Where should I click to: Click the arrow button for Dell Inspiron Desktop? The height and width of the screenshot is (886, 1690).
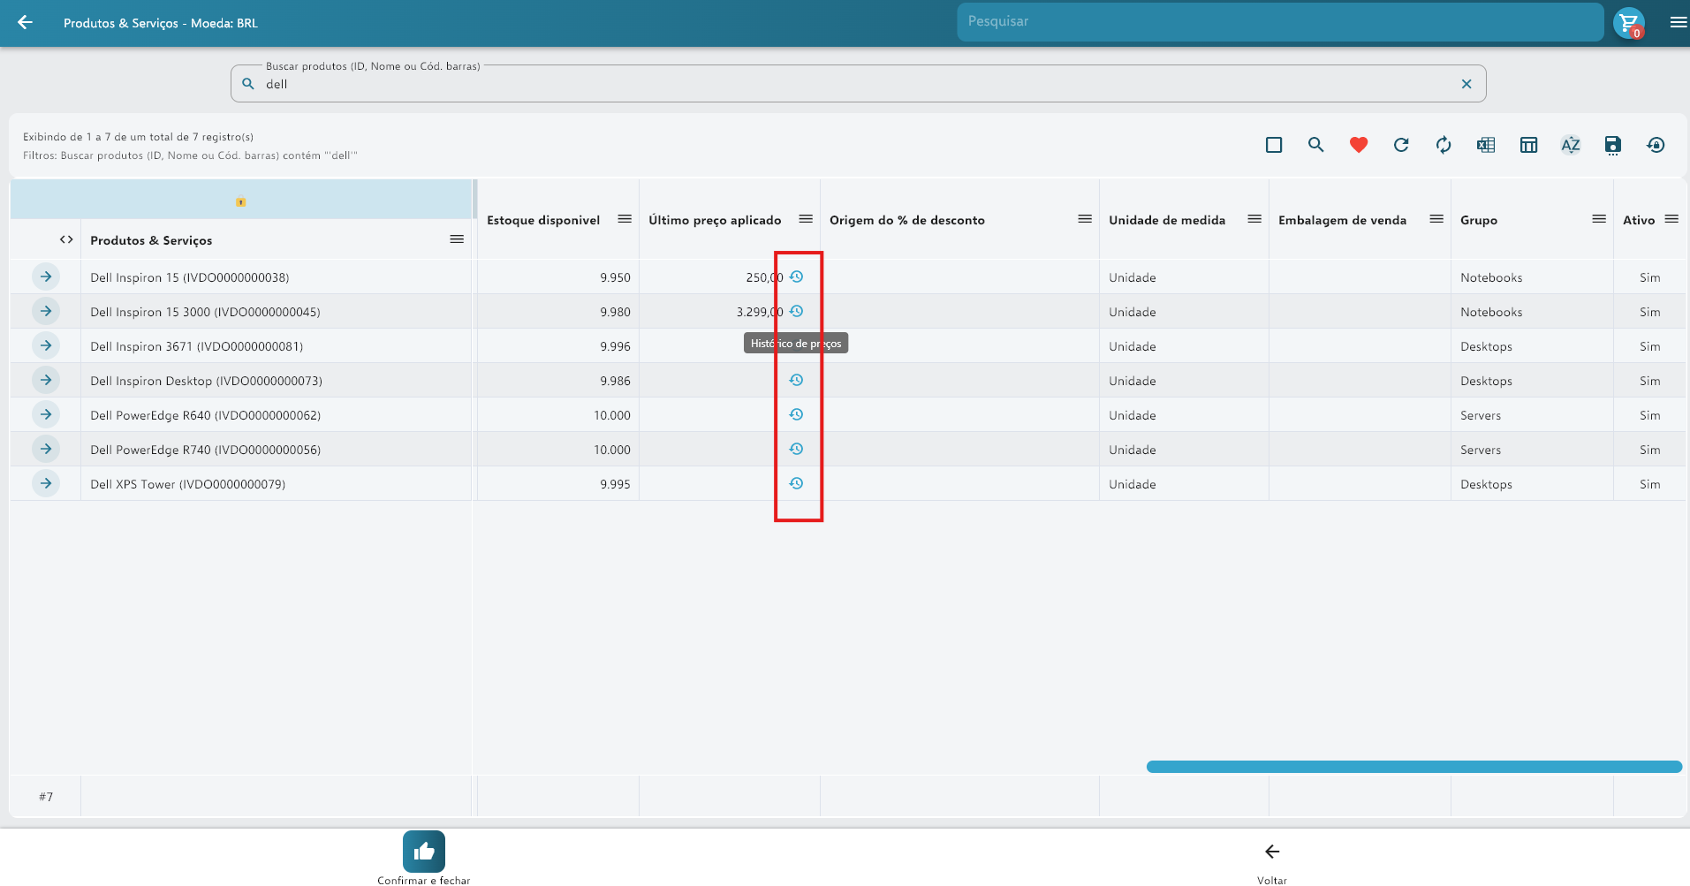[x=46, y=380]
